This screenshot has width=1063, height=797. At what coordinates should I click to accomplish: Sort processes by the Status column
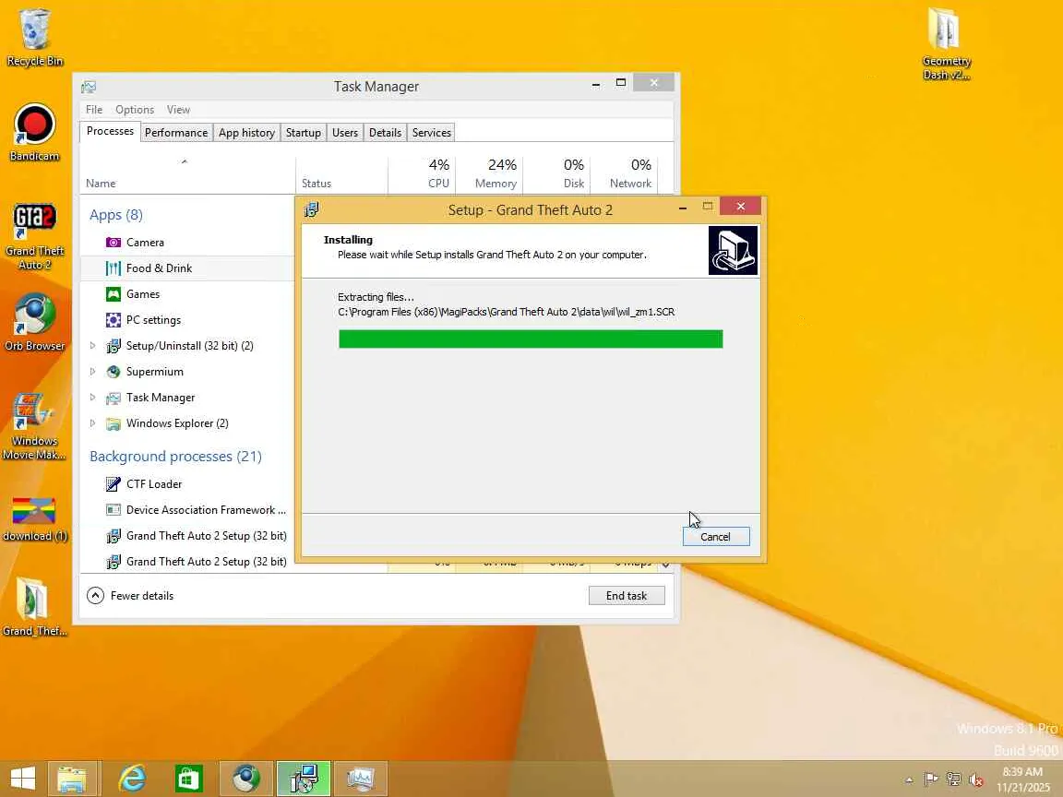click(341, 176)
